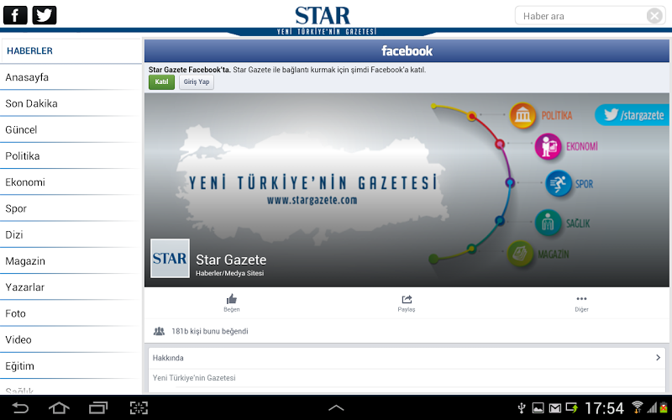
Task: Open the Video section
Action: pyautogui.click(x=71, y=340)
